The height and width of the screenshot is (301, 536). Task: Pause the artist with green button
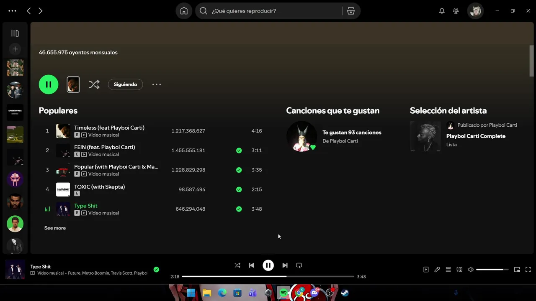[x=49, y=84]
